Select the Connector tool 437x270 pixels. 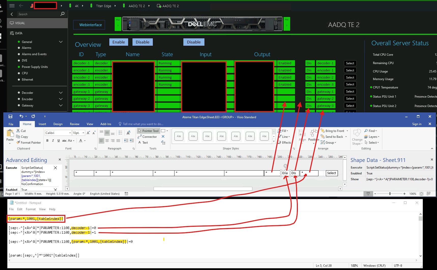pyautogui.click(x=147, y=137)
